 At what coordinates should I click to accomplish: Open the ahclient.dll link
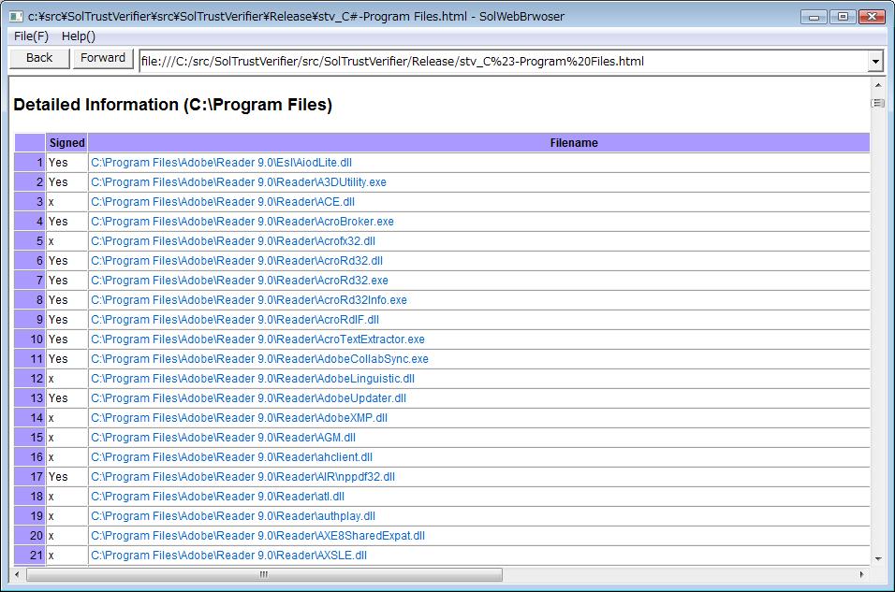[231, 457]
